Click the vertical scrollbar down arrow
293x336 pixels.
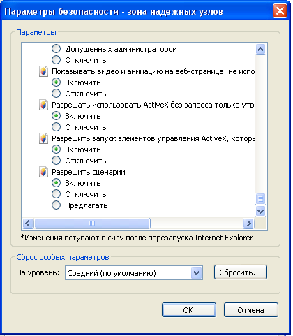(x=260, y=212)
